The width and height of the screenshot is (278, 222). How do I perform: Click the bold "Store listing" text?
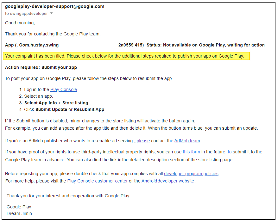[76, 103]
